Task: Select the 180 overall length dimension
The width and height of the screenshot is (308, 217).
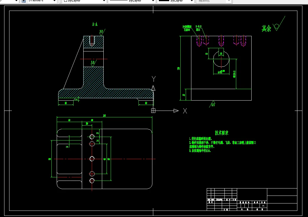Action: pyautogui.click(x=104, y=116)
